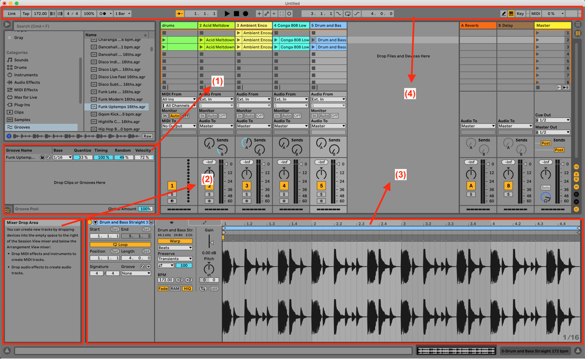The image size is (585, 359).
Task: Toggle the Automation Arm icon
Action: [267, 14]
